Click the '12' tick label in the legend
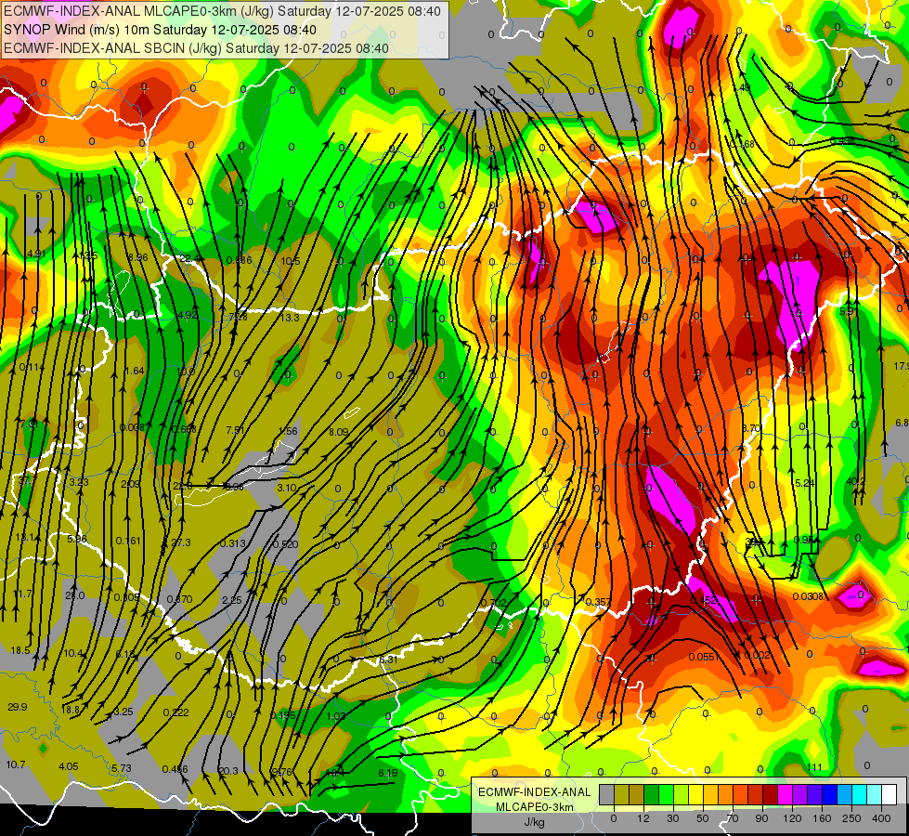Screen dimensions: 909x836 point(643,818)
